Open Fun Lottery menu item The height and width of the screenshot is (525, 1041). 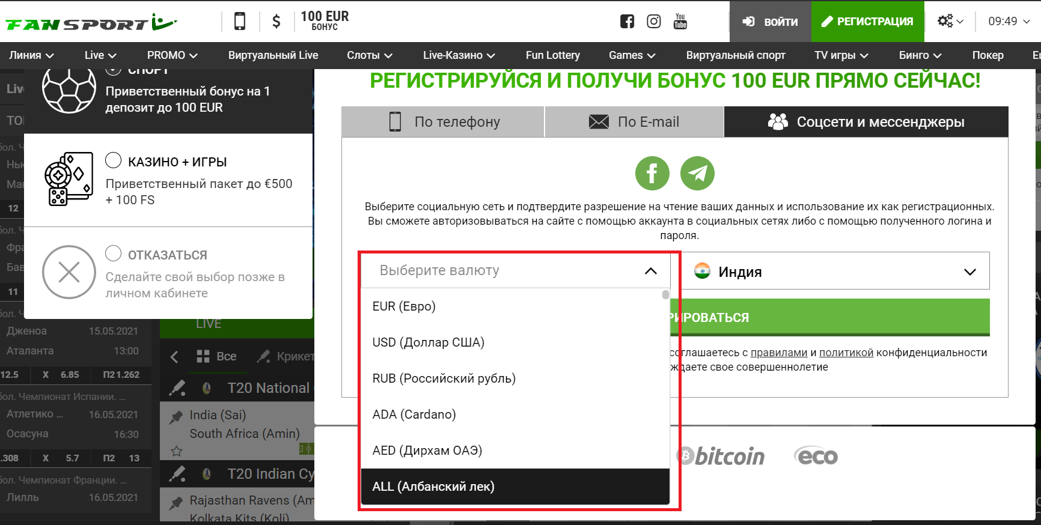553,55
